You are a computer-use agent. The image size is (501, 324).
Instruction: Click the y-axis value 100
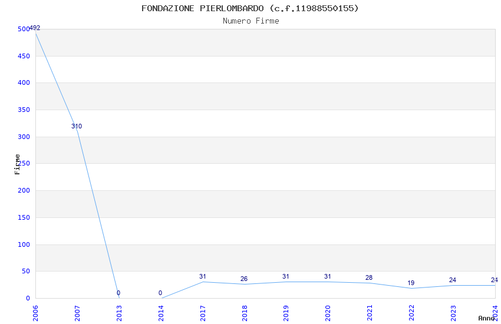coord(24,245)
